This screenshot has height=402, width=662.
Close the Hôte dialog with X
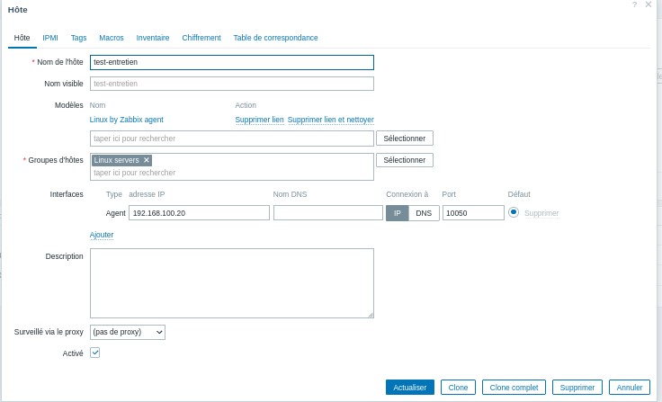pos(649,4)
